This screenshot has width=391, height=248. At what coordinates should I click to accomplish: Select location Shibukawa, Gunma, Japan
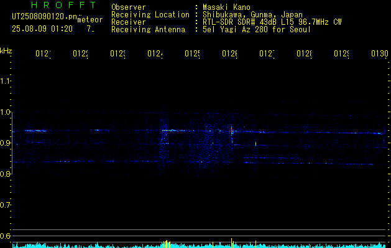pyautogui.click(x=252, y=15)
